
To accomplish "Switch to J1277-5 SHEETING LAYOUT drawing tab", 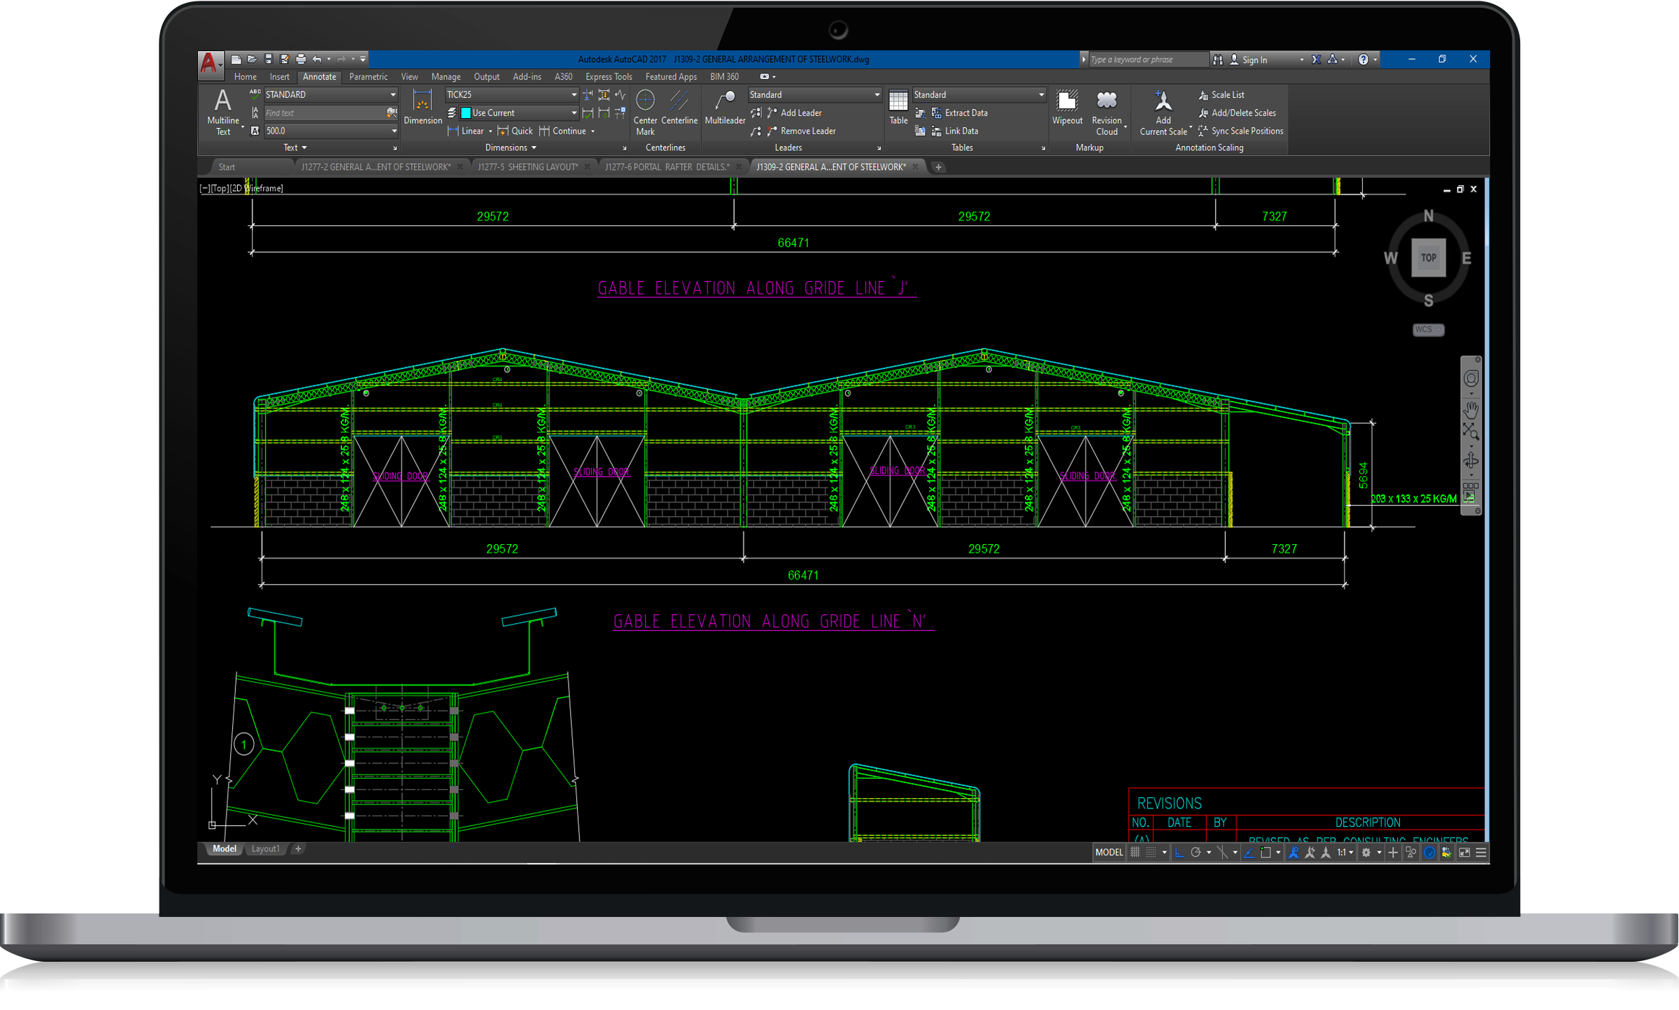I will pyautogui.click(x=527, y=166).
